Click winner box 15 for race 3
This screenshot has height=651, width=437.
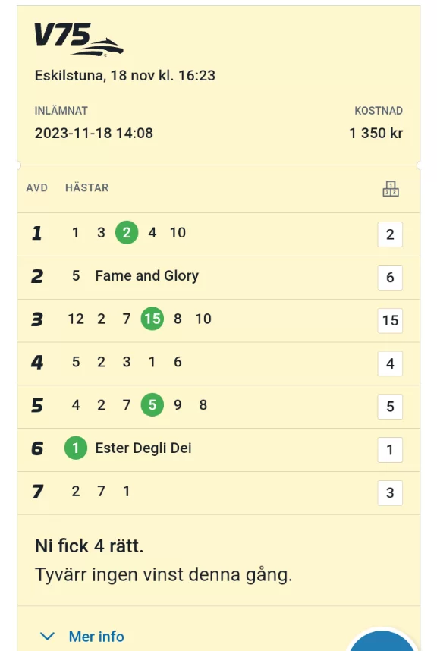(390, 320)
